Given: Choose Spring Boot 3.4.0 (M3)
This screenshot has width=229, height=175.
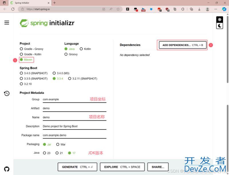Looking at the screenshot, I should [x=61, y=73].
